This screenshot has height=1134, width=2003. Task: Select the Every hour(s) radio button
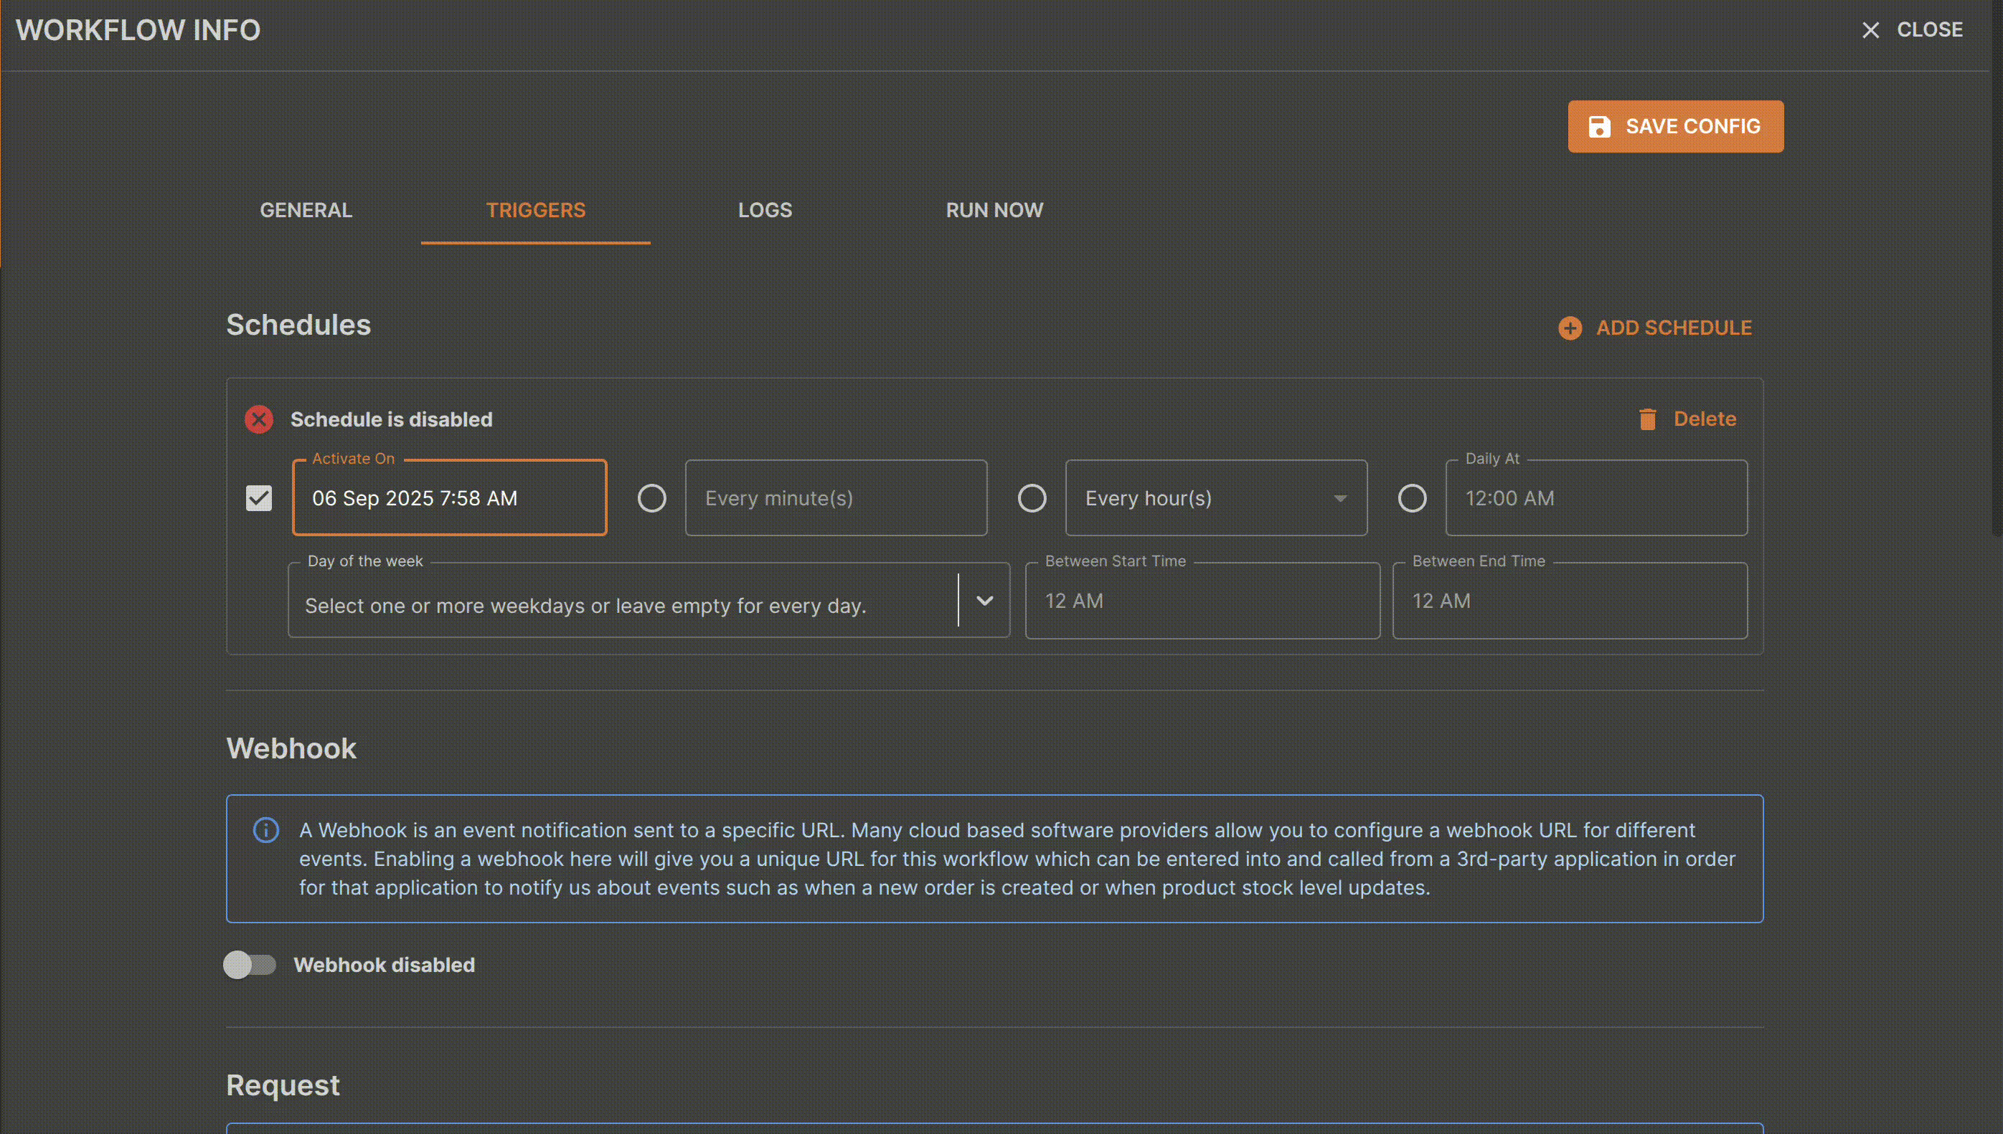(x=1032, y=497)
